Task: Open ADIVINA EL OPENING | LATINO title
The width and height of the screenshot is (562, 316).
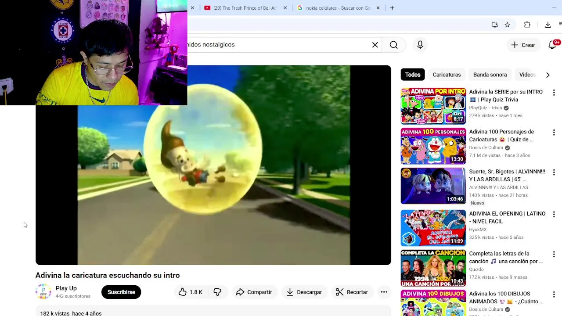Action: (507, 218)
